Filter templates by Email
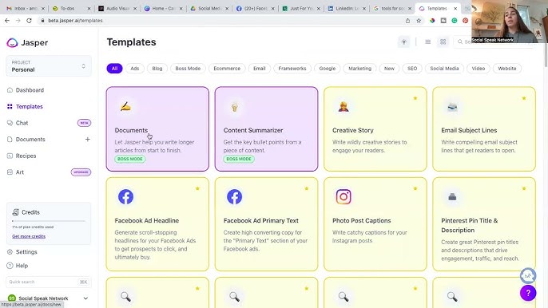Screen dimensions: 548x308 (x=260, y=69)
